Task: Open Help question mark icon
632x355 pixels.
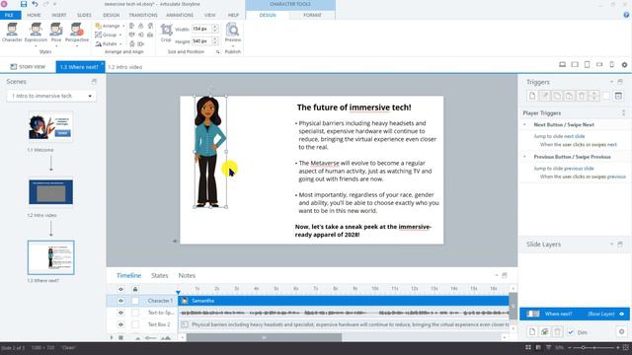Action: [626, 15]
